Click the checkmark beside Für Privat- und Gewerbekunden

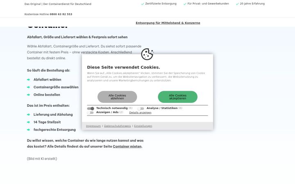[185, 4]
